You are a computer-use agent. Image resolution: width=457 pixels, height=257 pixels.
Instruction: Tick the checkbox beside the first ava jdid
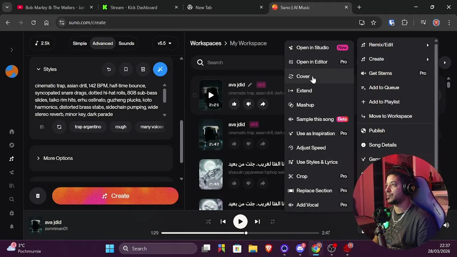(x=195, y=95)
